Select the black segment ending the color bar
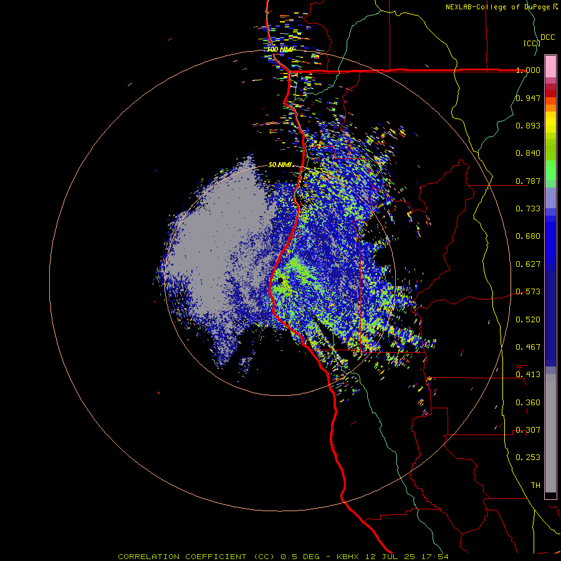 click(x=550, y=495)
